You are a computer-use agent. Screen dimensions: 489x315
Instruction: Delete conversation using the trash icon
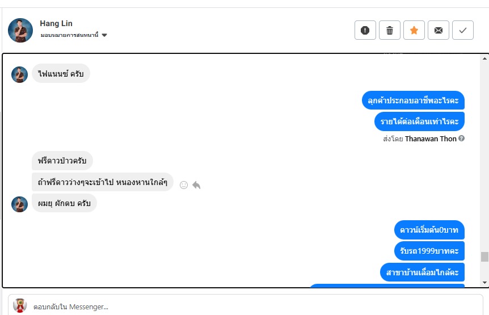coord(389,30)
